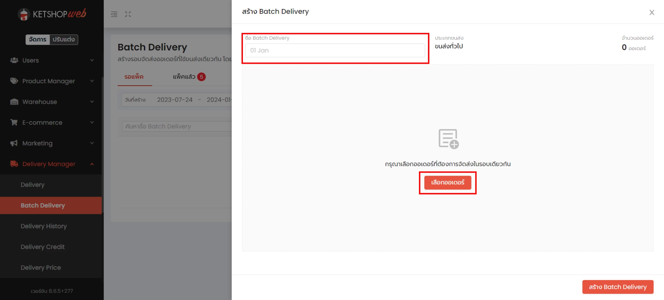664x300 pixels.
Task: Click the fullscreen expand icon
Action: tap(128, 14)
